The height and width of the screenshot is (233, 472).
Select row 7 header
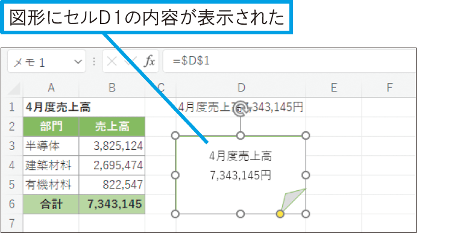(11, 223)
